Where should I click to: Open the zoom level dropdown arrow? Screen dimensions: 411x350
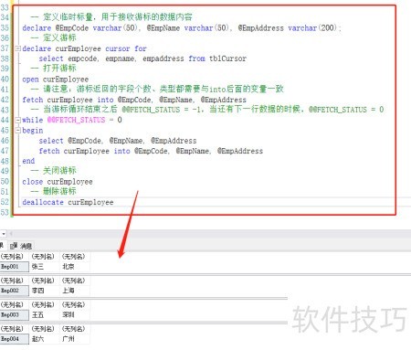[3, 234]
